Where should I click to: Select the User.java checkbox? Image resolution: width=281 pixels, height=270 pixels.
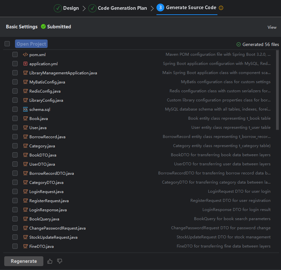pos(15,127)
